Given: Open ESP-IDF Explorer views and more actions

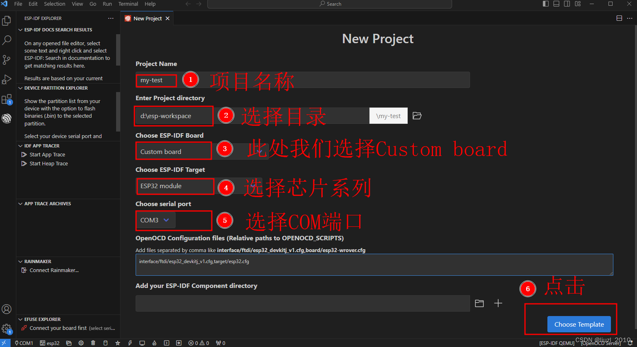Looking at the screenshot, I should point(111,18).
